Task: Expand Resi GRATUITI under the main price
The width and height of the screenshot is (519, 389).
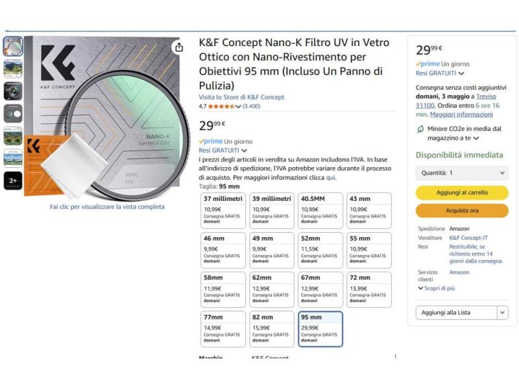Action: pos(223,150)
